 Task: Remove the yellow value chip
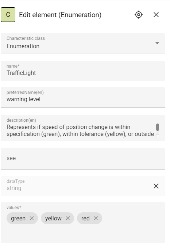click(x=68, y=218)
